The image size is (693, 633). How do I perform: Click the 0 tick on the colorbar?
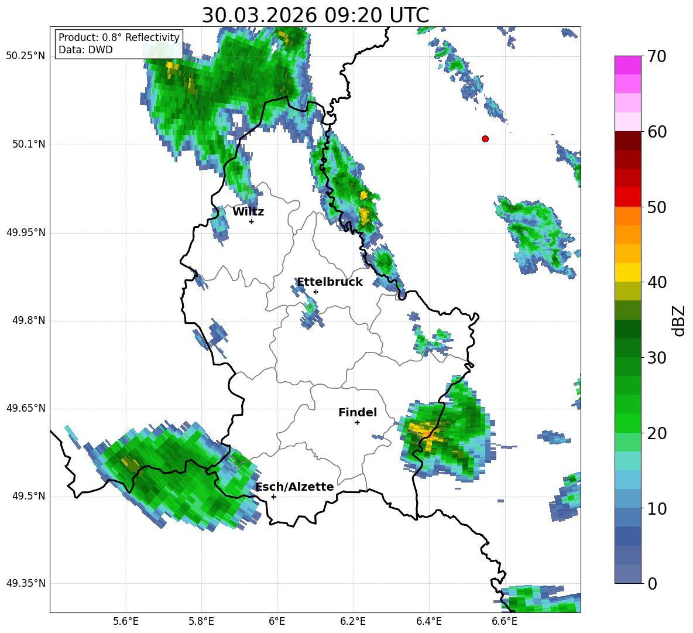pos(653,583)
